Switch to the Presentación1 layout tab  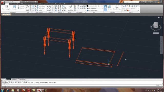(14, 79)
